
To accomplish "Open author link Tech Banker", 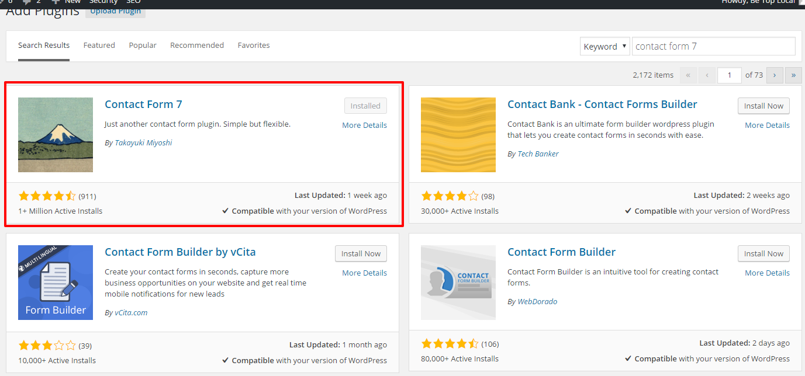I will pos(538,154).
